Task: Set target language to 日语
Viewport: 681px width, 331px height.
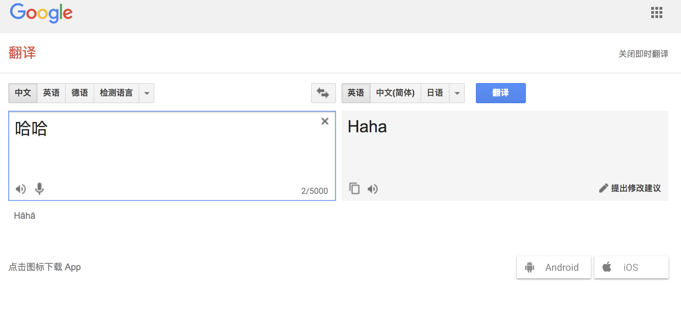Action: pyautogui.click(x=435, y=93)
